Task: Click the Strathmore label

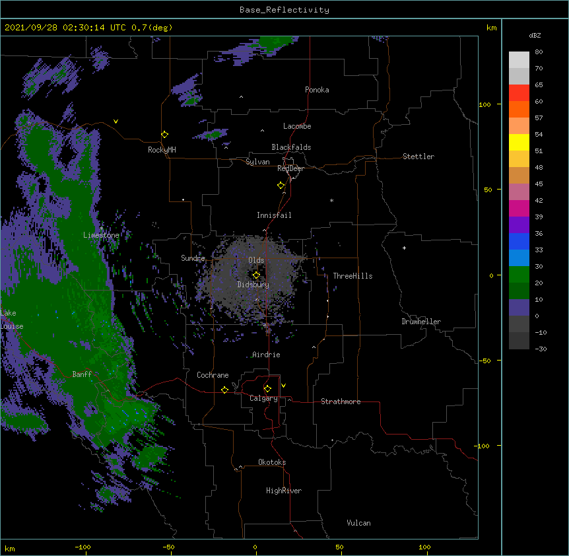Action: (341, 401)
